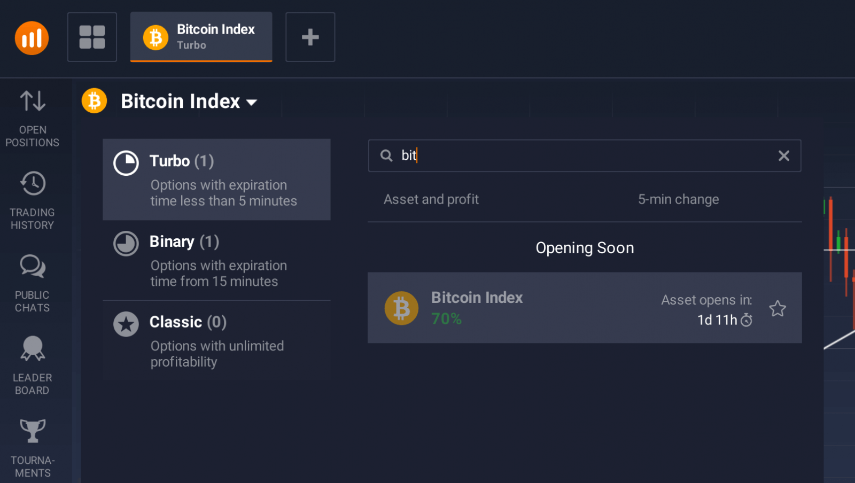This screenshot has width=855, height=483.
Task: Click the Classic star icon
Action: pos(126,324)
